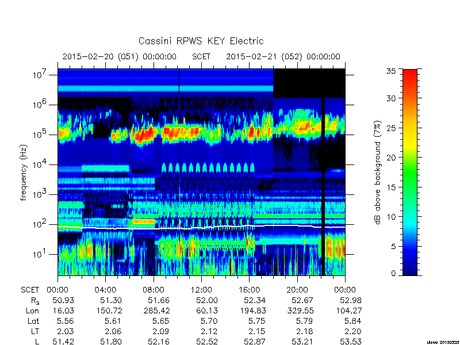The height and width of the screenshot is (345, 460).
Task: Click LT value "2.09"
Action: (x=162, y=331)
